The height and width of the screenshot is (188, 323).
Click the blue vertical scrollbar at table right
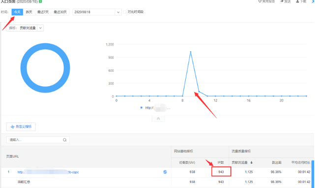[313, 174]
